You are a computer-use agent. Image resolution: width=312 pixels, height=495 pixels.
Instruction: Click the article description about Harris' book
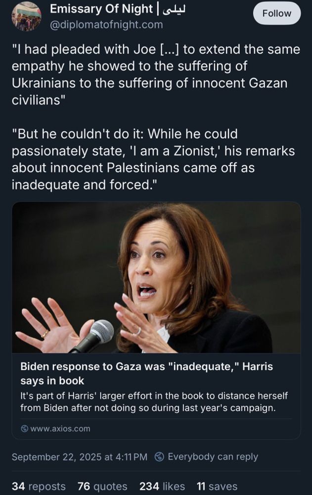point(154,401)
